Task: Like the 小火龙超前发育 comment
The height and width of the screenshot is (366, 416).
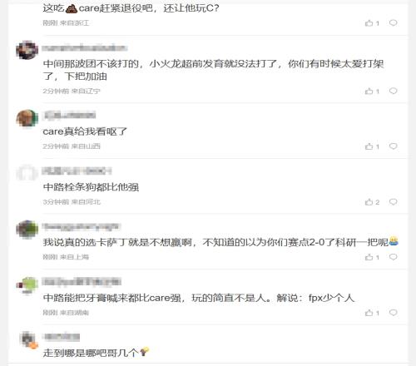Action: [372, 91]
